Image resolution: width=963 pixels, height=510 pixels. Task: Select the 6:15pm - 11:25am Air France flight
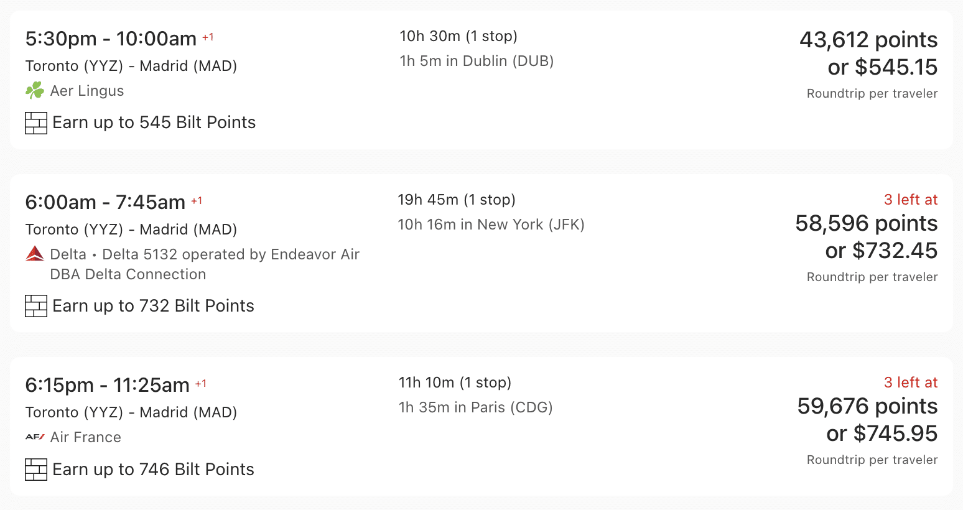(x=107, y=386)
